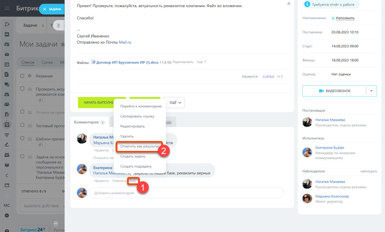385x232 pixels.
Task: Open row menu of 'Тестовый прого' task
Action: (30, 126)
